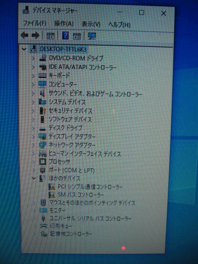Select 記憶域コントローラー row text

[71, 234]
